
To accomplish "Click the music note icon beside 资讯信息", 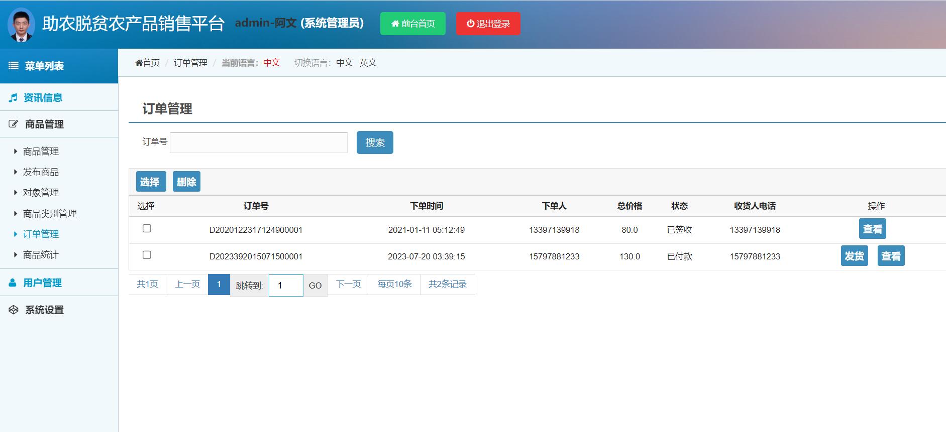I will (x=14, y=98).
